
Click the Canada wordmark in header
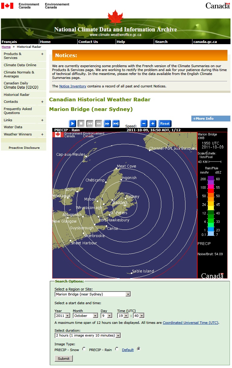coord(217,6)
